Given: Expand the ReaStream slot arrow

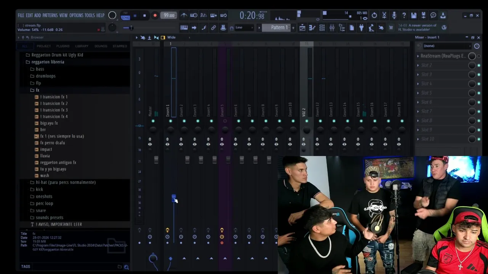Looking at the screenshot, I should [418, 56].
